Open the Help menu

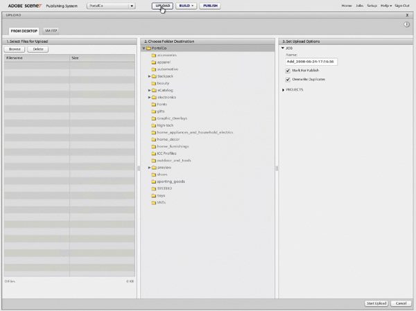pos(386,6)
